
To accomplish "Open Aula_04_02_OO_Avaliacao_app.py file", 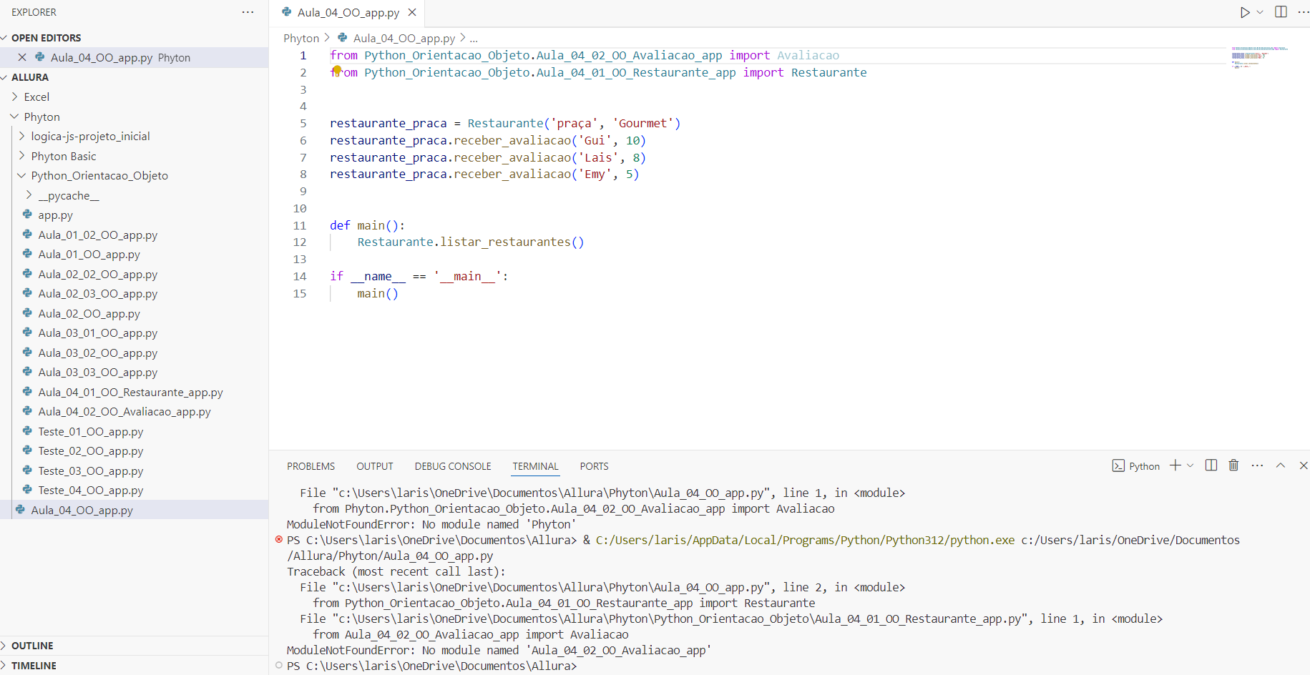I will click(x=124, y=411).
